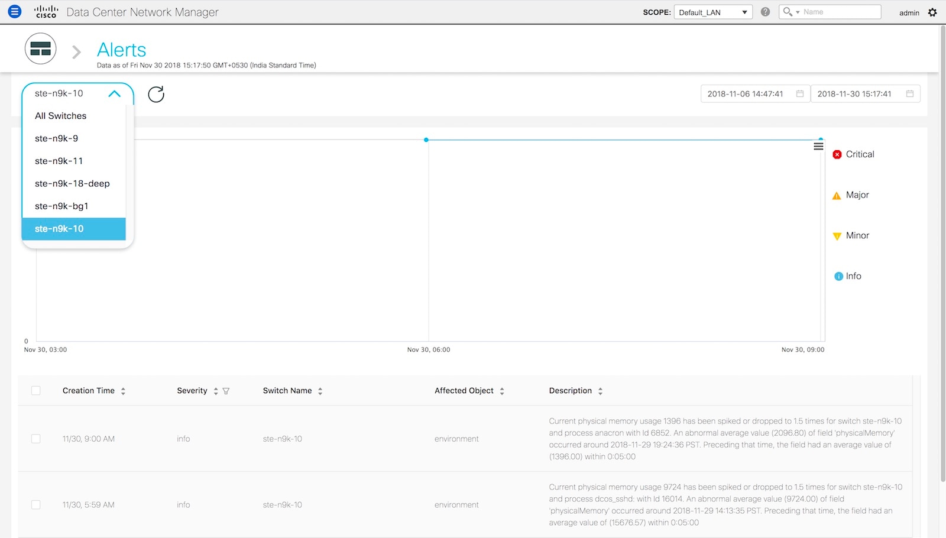Click the end date field 2018-11-30 15:17:41
This screenshot has width=946, height=538.
pos(866,94)
